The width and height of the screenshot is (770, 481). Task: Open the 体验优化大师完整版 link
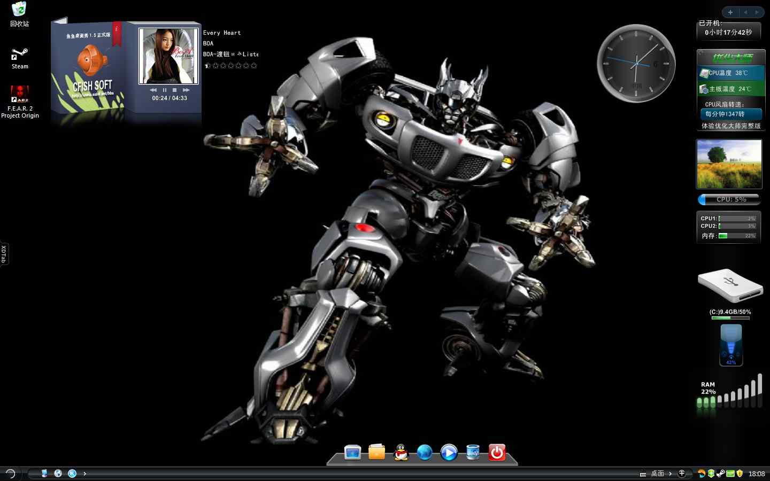pos(731,126)
